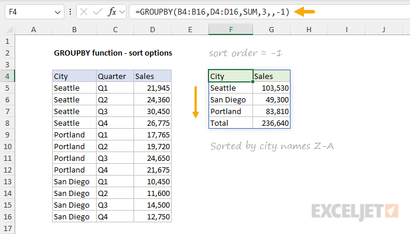Image resolution: width=410 pixels, height=234 pixels.
Task: Click 'San Diego' in the result table
Action: [x=231, y=100]
